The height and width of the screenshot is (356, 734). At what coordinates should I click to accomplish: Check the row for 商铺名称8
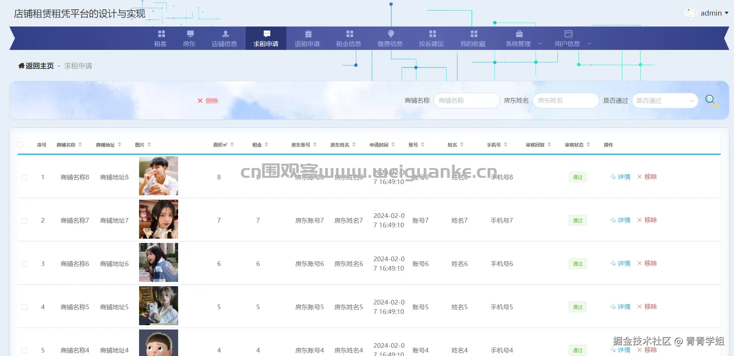(24, 177)
